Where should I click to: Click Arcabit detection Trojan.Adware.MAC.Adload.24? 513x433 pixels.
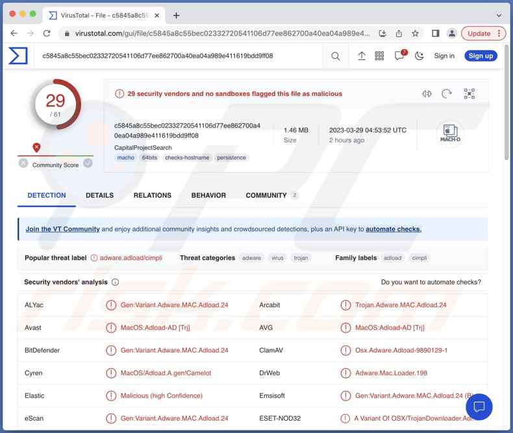click(401, 305)
